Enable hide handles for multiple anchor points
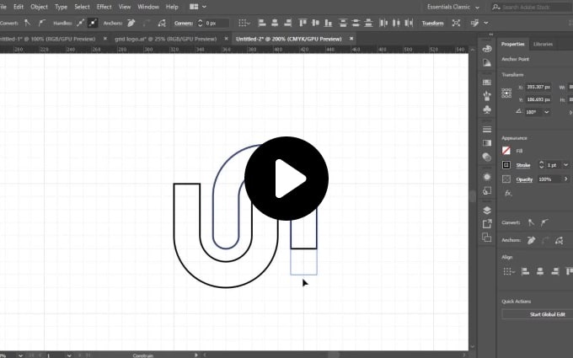 (93, 23)
